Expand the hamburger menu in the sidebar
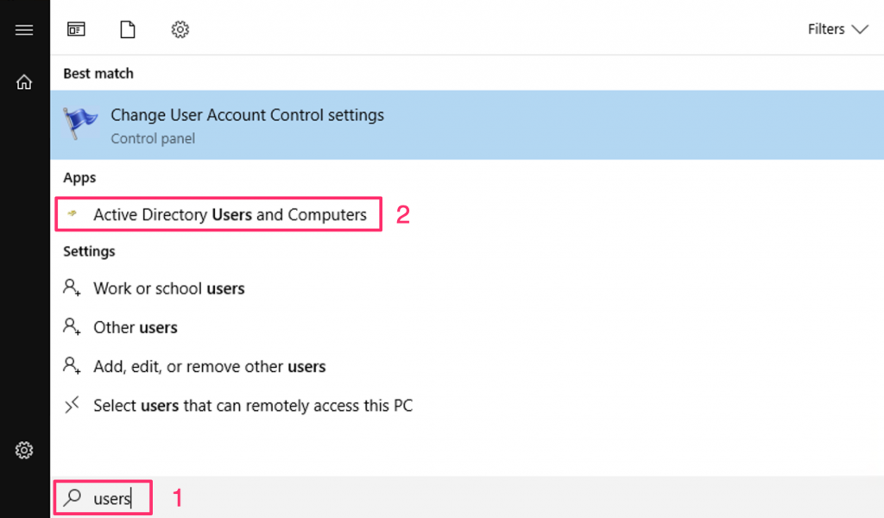884x518 pixels. [24, 30]
